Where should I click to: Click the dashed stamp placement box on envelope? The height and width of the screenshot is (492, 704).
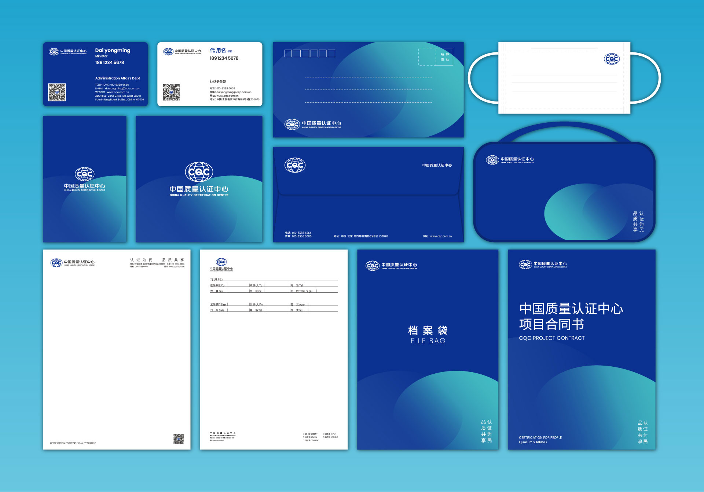(427, 57)
